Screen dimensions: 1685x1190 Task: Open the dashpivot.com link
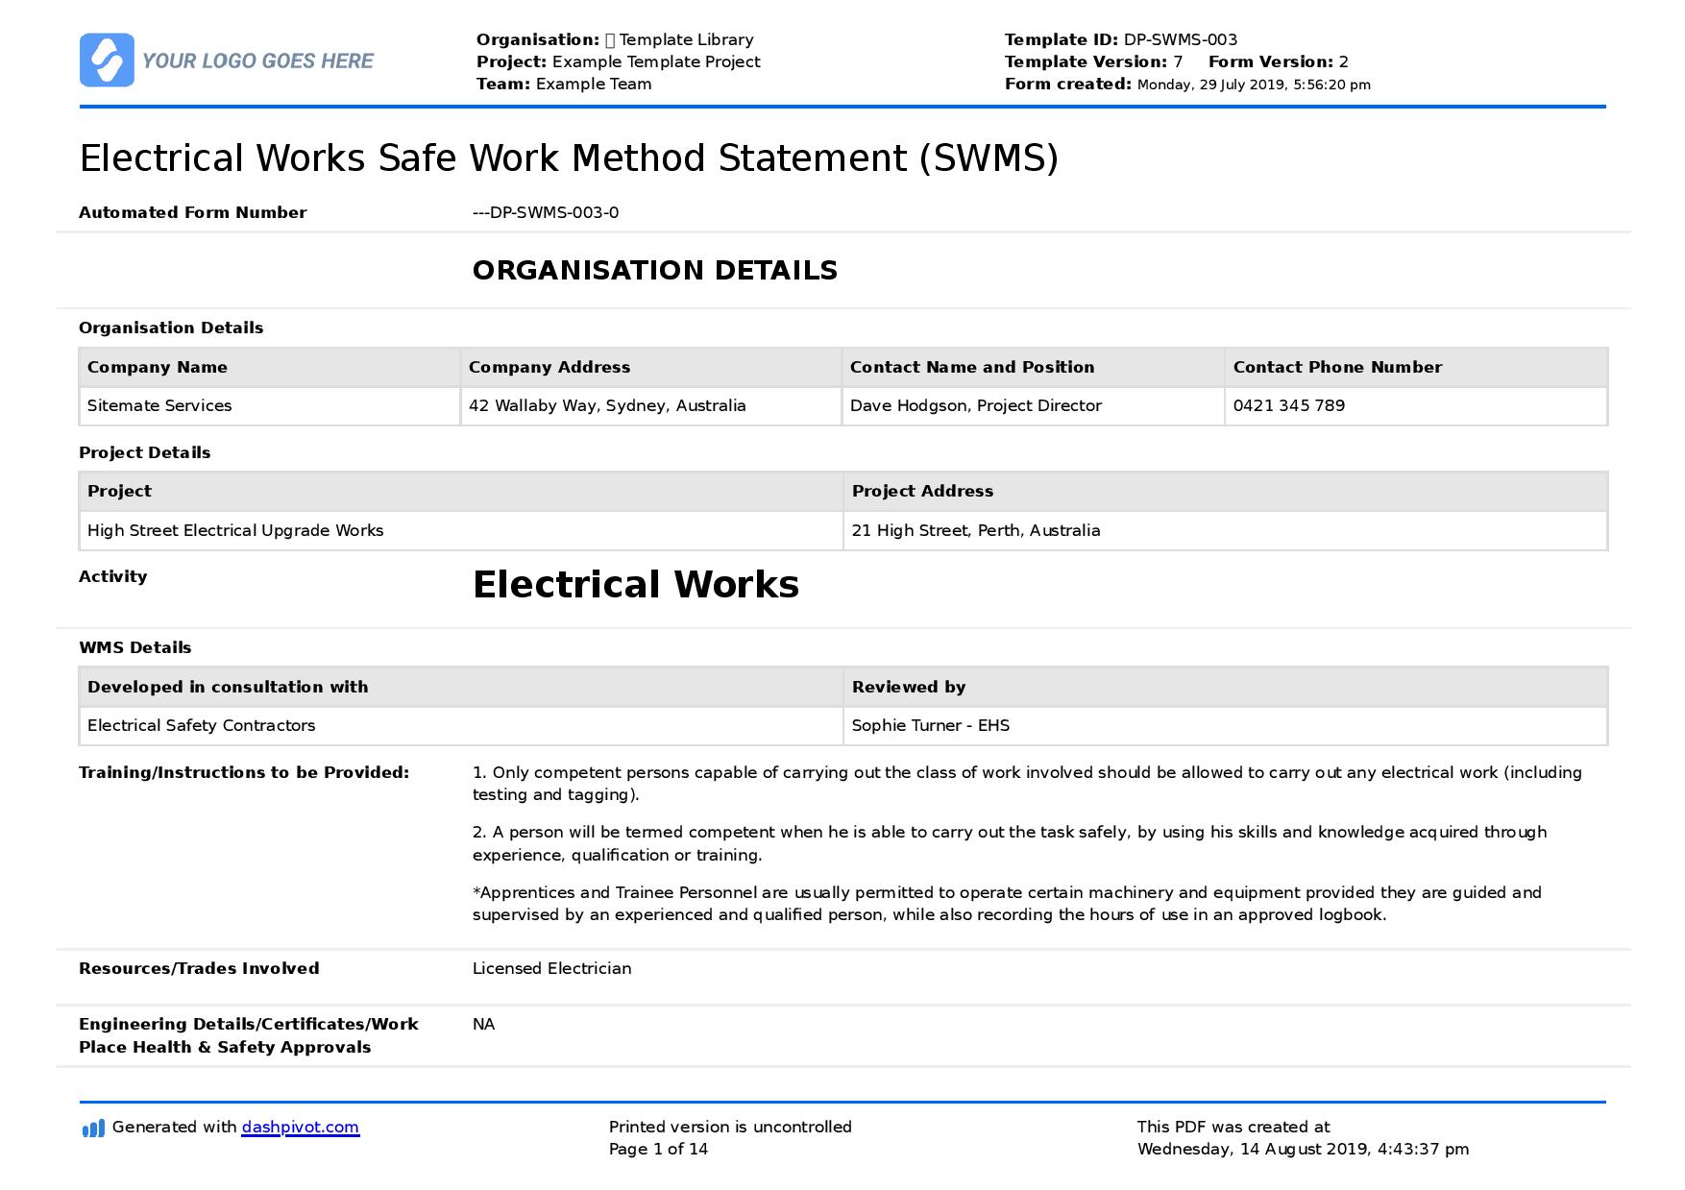300,1128
